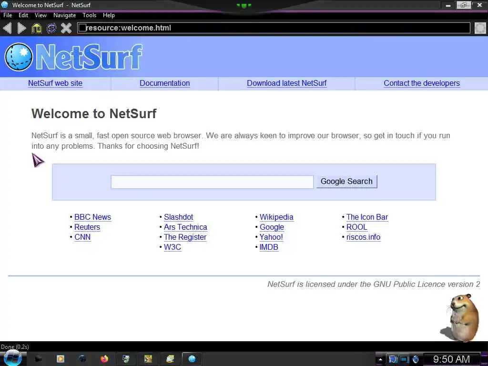Open the Ars Technica link
Viewport: 488px width, 366px height.
[185, 227]
